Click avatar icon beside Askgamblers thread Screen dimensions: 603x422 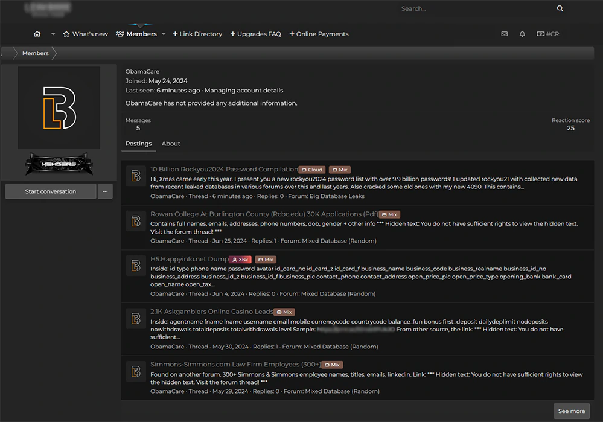[x=136, y=319]
